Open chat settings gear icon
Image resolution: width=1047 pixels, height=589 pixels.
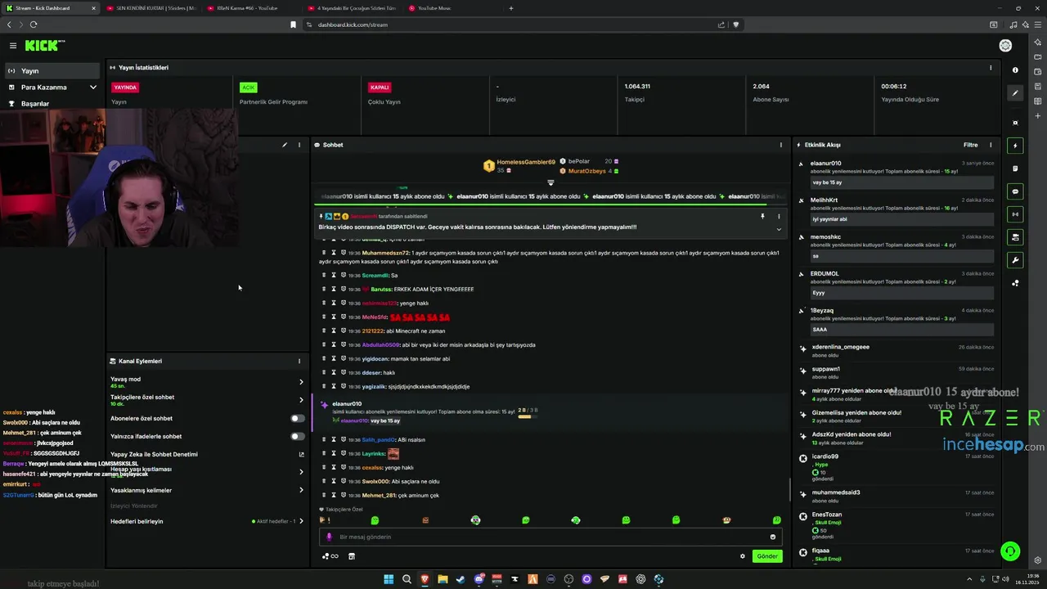tap(743, 556)
